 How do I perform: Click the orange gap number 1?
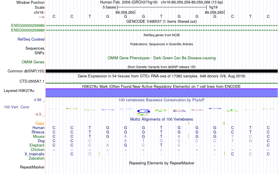[x=188, y=123]
